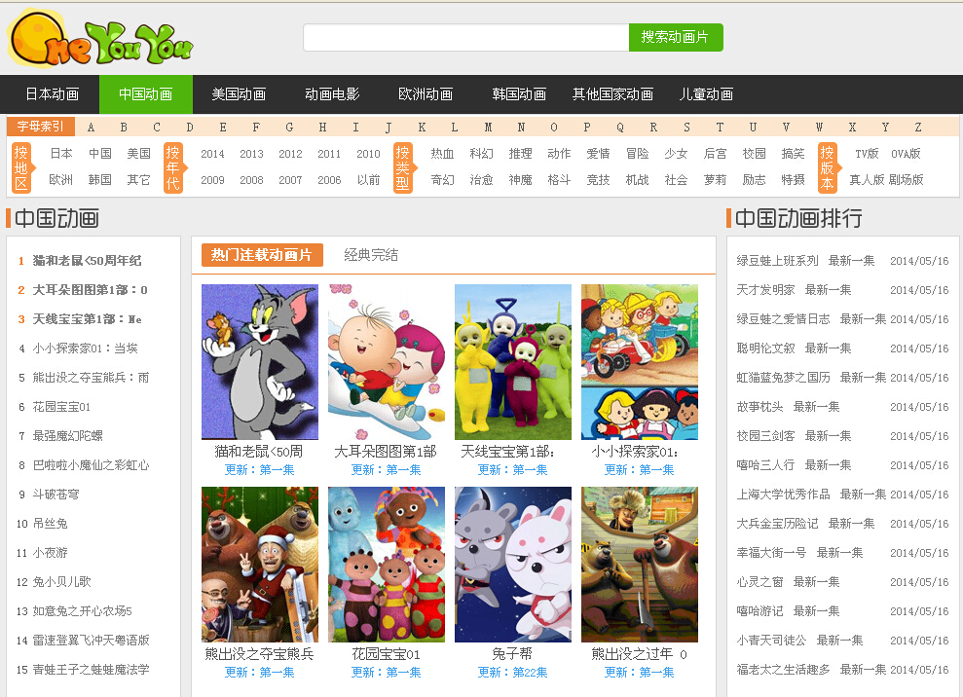Viewport: 963px width, 697px height.
Task: Open ranked item 8 巴啦啦小魔仙之彩虹心
Action: (91, 465)
